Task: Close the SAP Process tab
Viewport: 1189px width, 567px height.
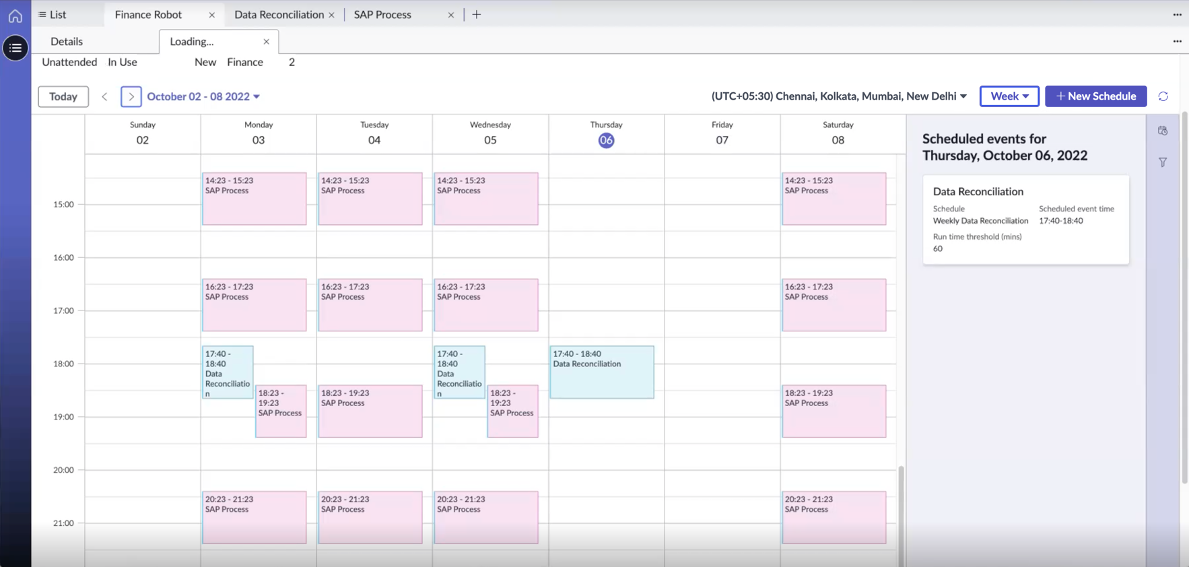Action: [x=451, y=15]
